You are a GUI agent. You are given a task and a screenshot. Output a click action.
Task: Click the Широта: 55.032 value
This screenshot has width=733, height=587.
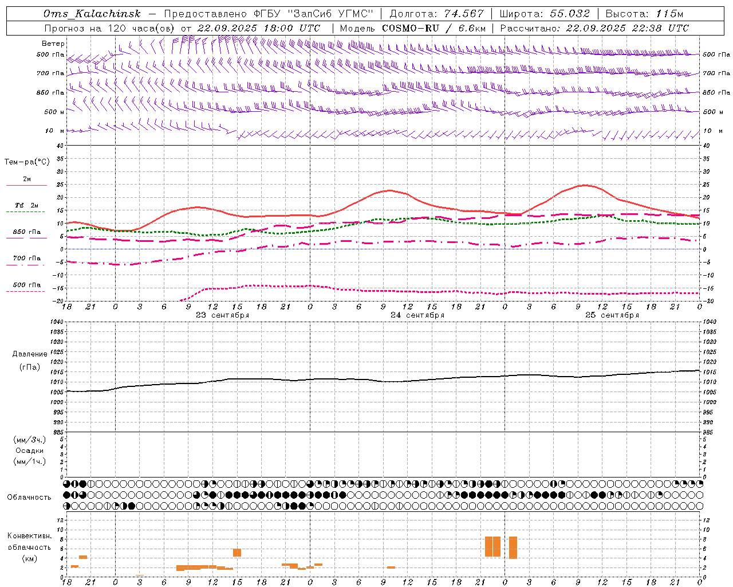(x=545, y=14)
